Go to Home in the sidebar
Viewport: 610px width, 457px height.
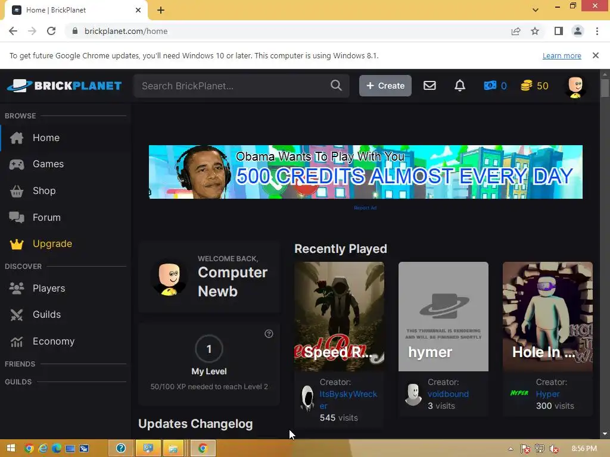(x=46, y=137)
